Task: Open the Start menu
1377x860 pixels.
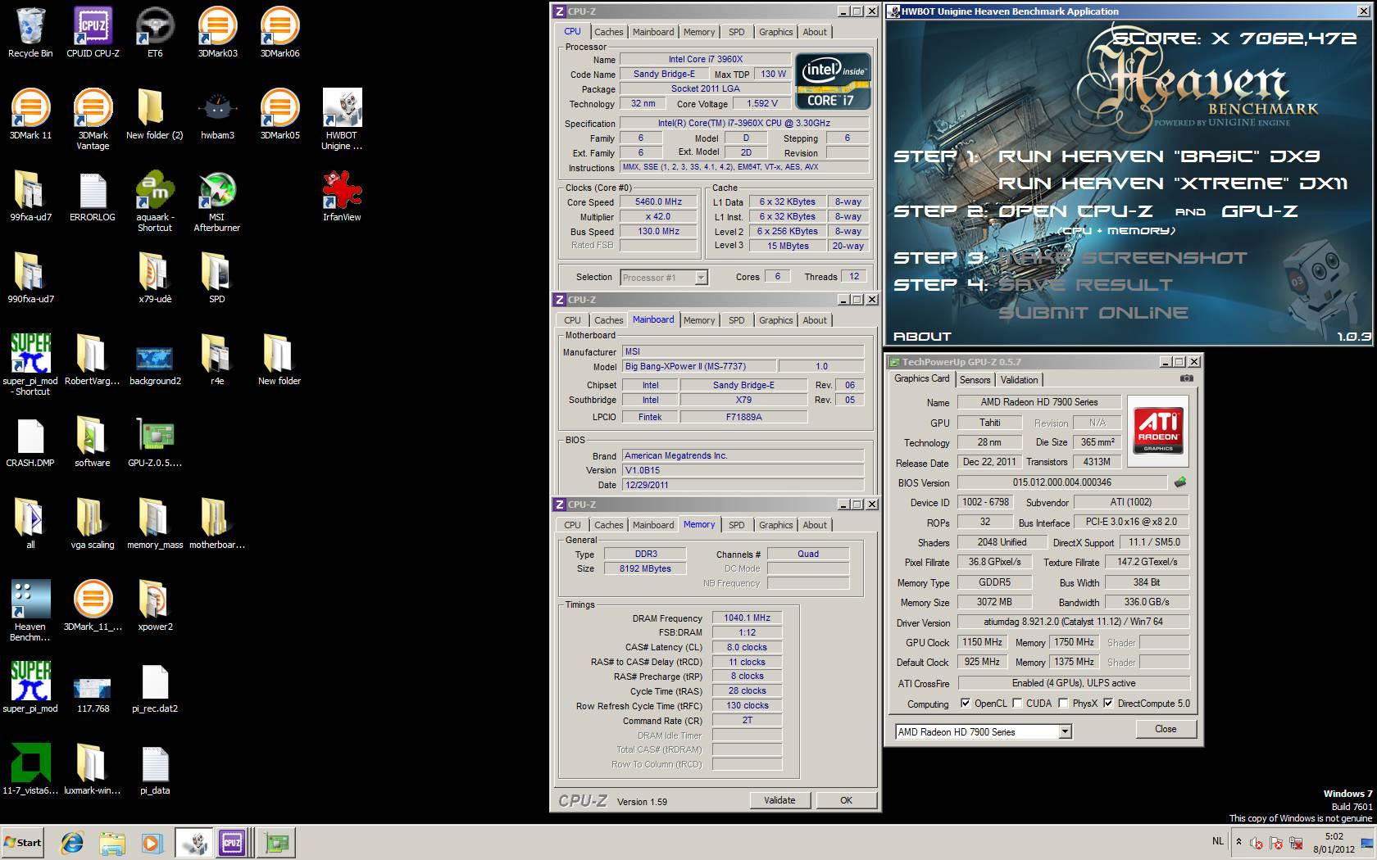Action: click(22, 842)
